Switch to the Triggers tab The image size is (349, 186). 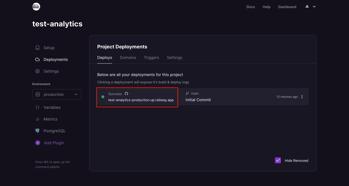(x=151, y=57)
